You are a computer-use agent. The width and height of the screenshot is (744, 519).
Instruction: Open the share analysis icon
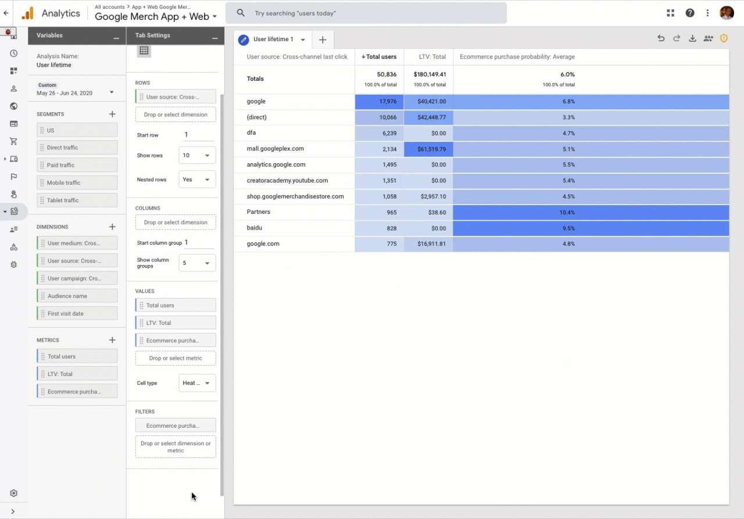(708, 38)
